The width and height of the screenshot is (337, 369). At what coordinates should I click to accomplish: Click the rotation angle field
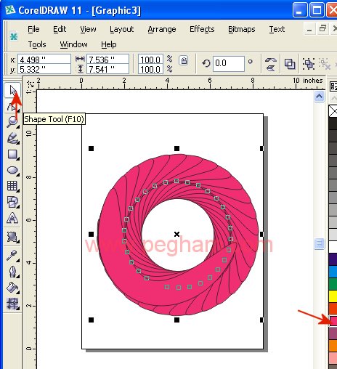click(229, 64)
